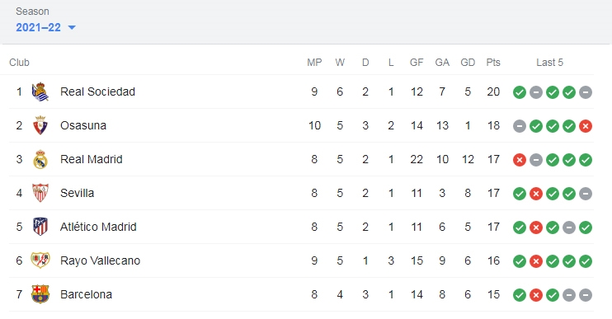Click Barcelona's last grey draw icon
The image size is (612, 319).
586,295
